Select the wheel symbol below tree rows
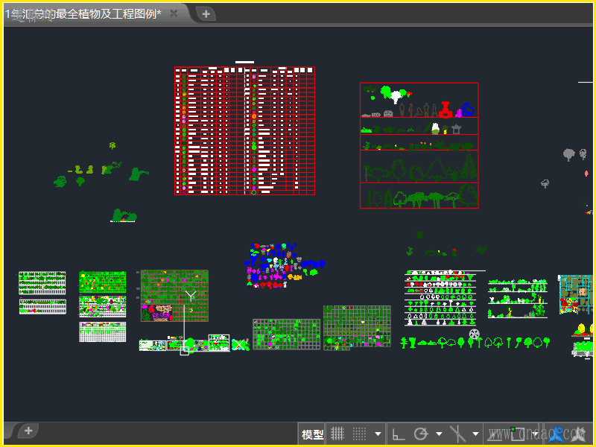The height and width of the screenshot is (447, 596). tap(475, 334)
